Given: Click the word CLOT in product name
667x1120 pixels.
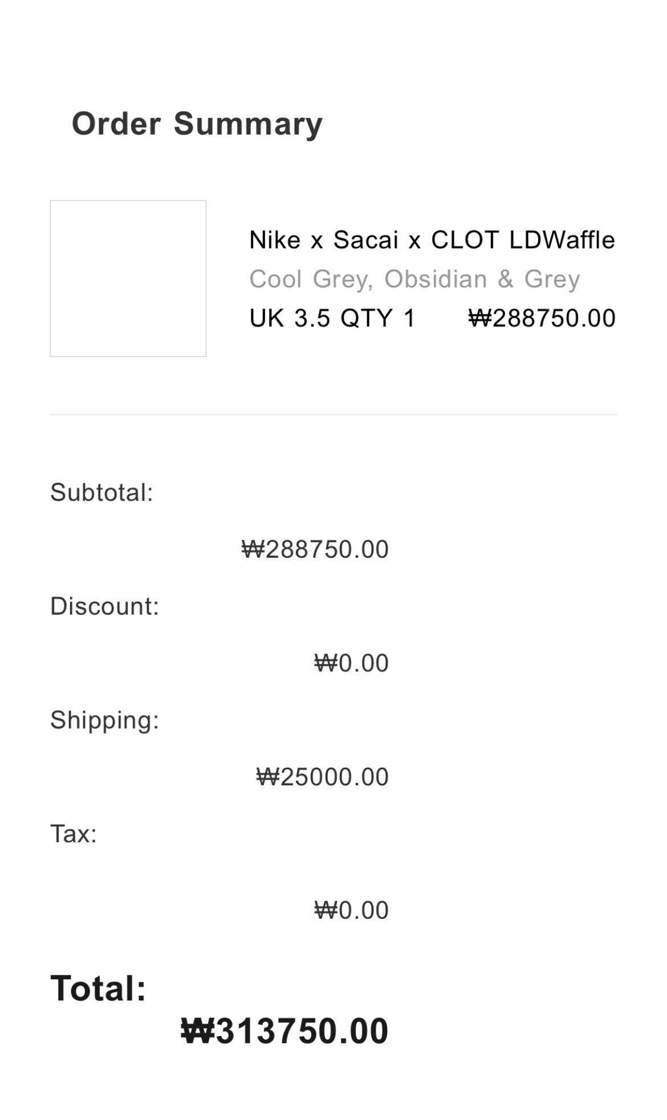Looking at the screenshot, I should (x=465, y=240).
